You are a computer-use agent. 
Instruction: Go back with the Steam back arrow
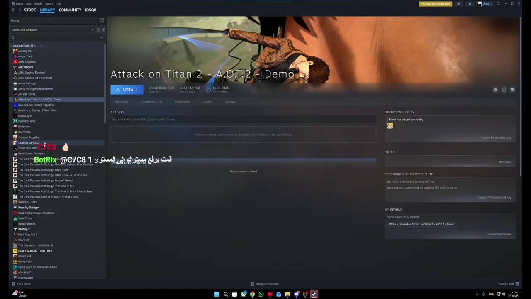(13, 10)
